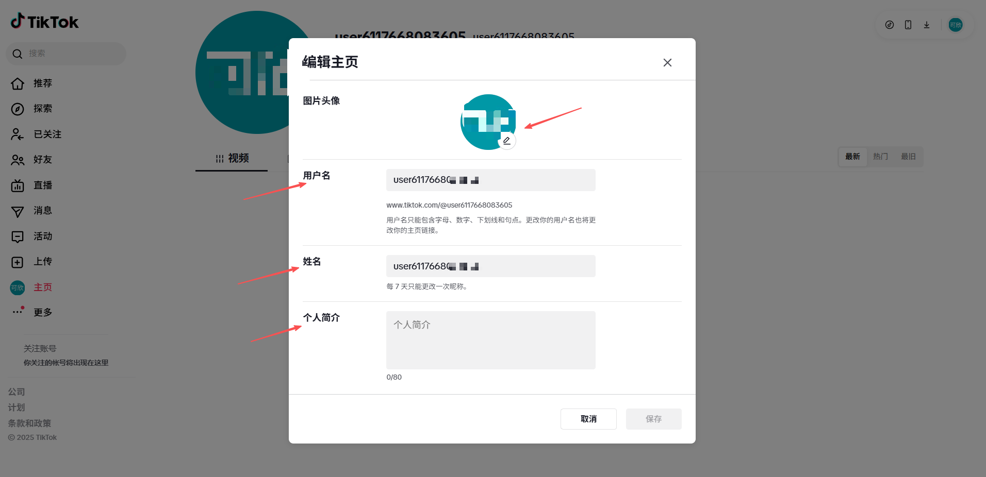Select the 最旧 sorting option
This screenshot has height=477, width=986.
(909, 156)
